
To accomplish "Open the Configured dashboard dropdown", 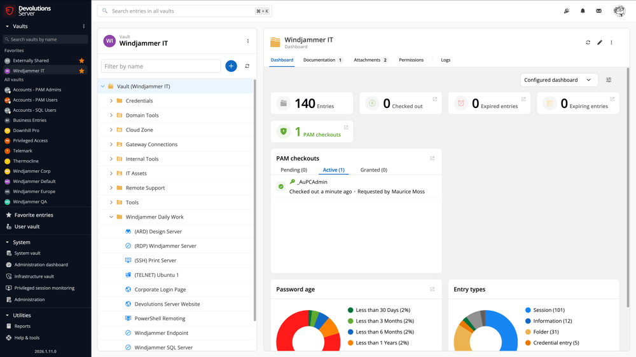I will pyautogui.click(x=558, y=80).
